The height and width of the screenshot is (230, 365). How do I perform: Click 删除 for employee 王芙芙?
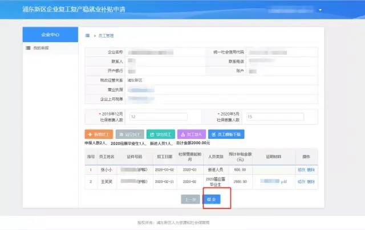[311, 182]
